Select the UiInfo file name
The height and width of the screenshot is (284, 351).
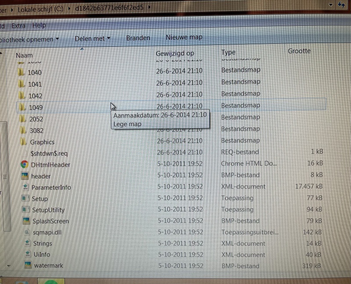[42, 254]
